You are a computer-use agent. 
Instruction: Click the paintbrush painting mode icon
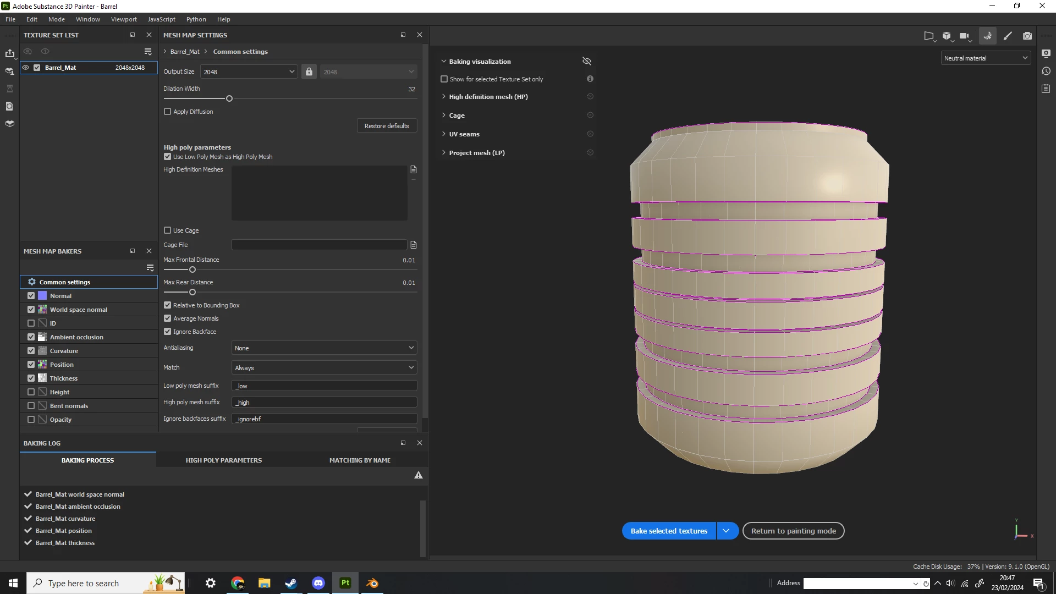coord(1008,36)
